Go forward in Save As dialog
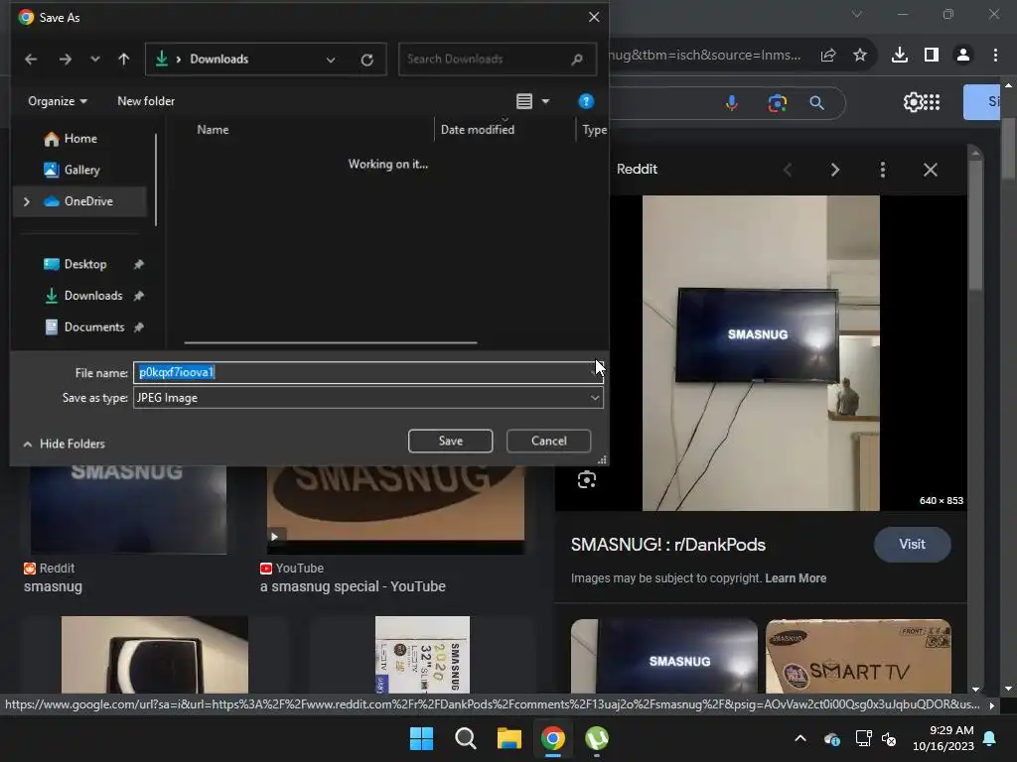This screenshot has width=1017, height=762. (65, 59)
